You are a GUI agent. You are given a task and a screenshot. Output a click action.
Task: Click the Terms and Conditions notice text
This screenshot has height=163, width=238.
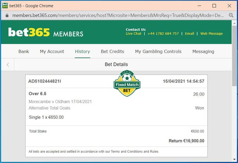point(94,151)
